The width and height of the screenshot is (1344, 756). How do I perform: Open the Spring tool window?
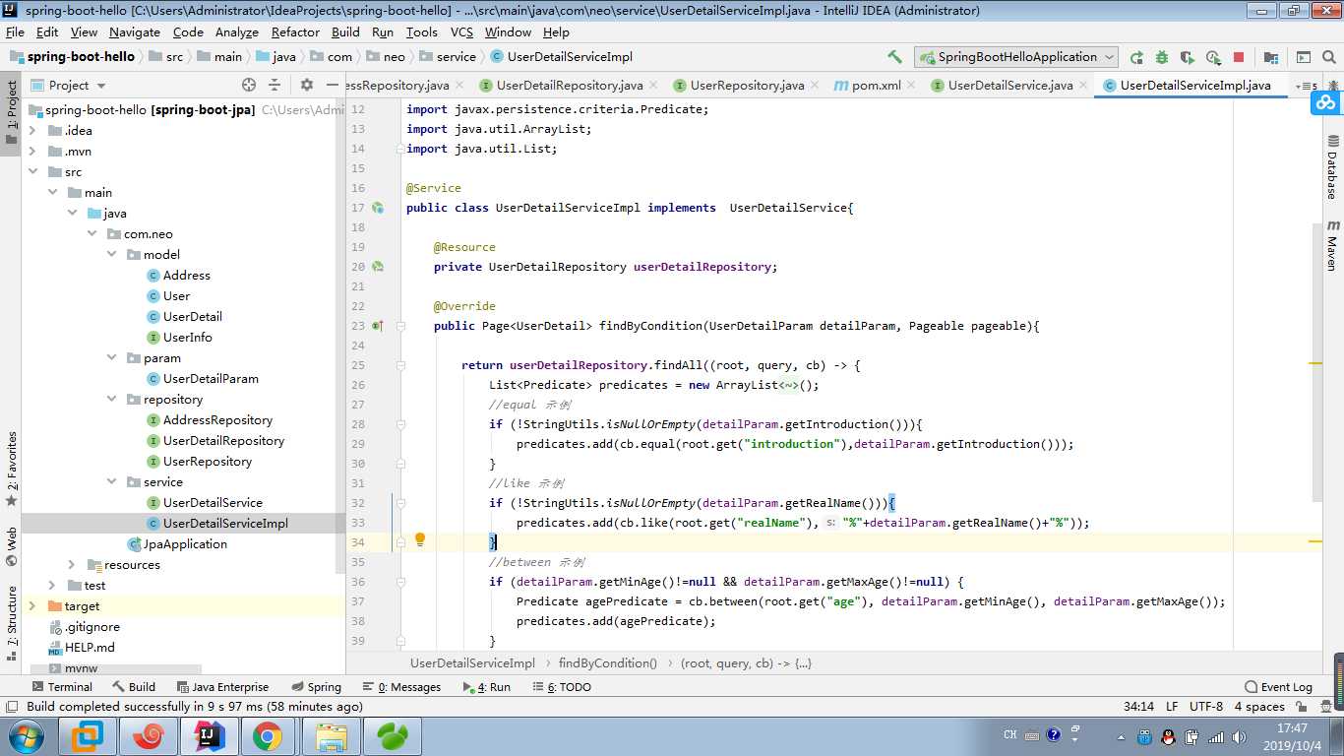[x=317, y=687]
